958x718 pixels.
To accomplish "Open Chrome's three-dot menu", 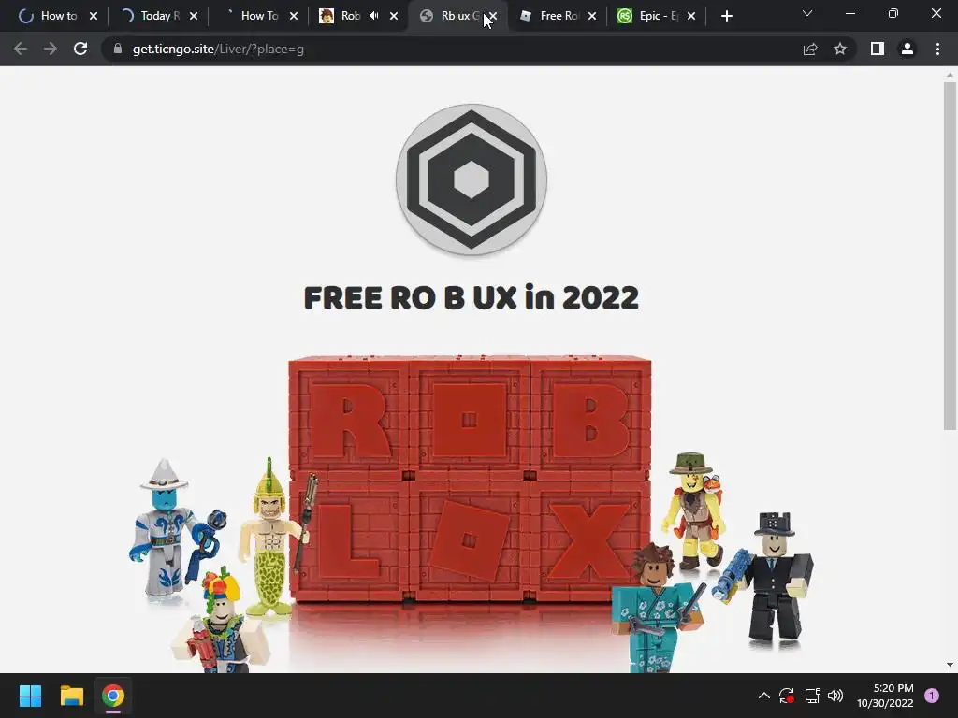I will (x=937, y=49).
